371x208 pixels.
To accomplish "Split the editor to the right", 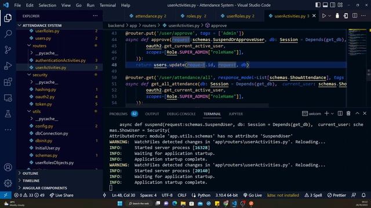I will (x=355, y=16).
